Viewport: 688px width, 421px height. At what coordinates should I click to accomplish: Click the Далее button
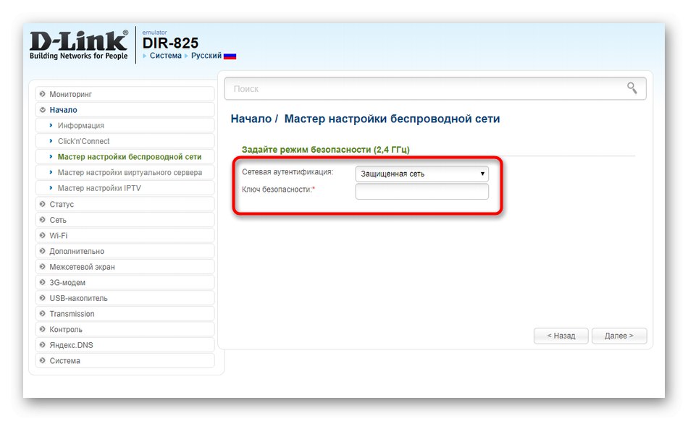point(618,336)
